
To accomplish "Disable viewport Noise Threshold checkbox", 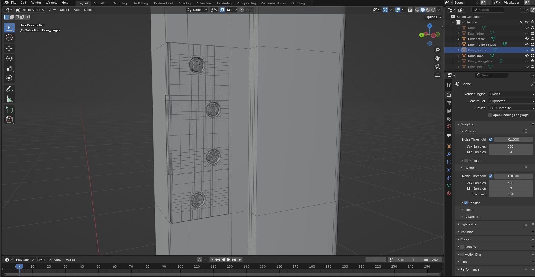I will [x=491, y=139].
